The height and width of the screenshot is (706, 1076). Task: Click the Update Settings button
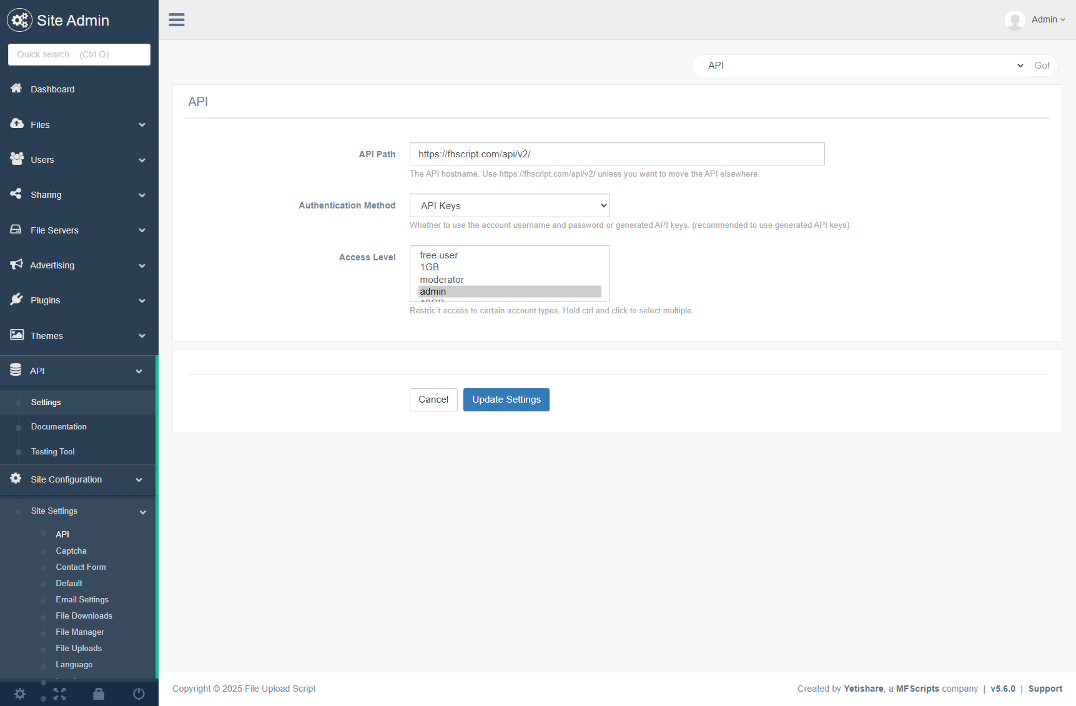(506, 400)
